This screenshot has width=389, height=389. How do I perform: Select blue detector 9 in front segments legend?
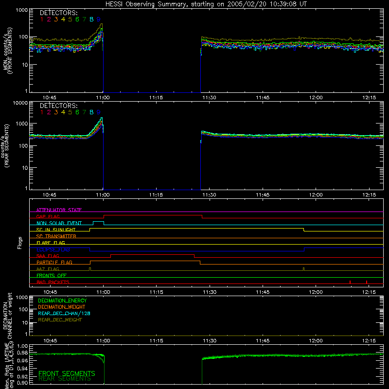tap(99, 19)
